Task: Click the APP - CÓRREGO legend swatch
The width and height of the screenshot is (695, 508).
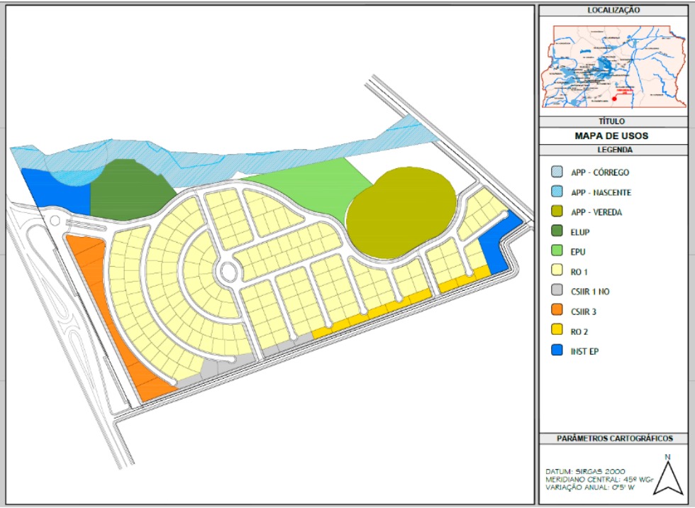Action: tap(559, 172)
